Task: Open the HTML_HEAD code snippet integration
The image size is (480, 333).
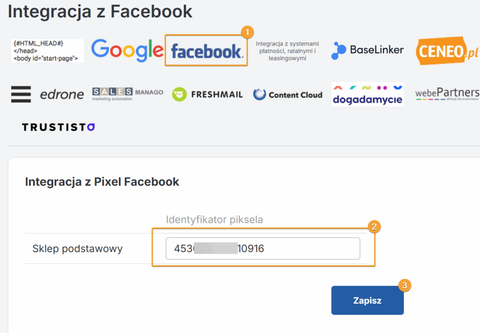Action: pos(47,51)
